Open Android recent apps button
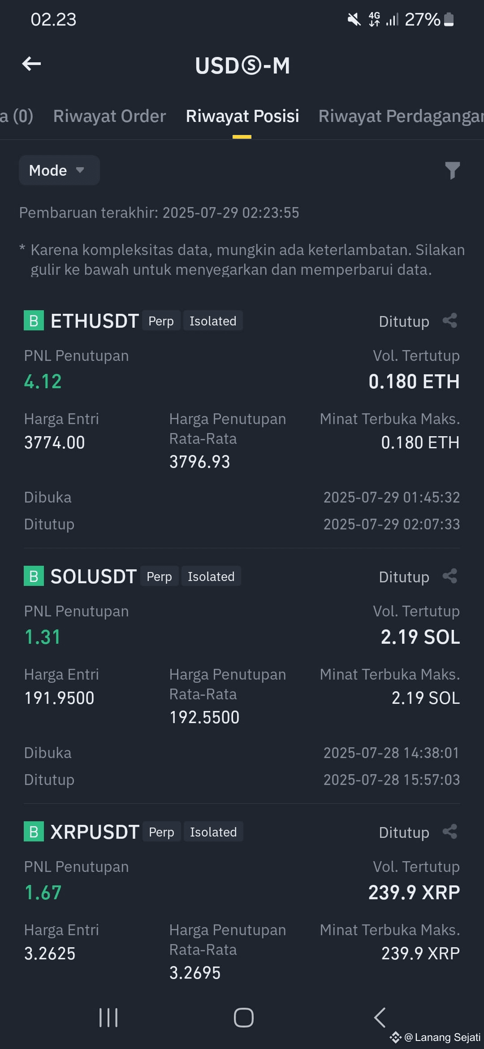This screenshot has height=1049, width=484. tap(108, 1017)
